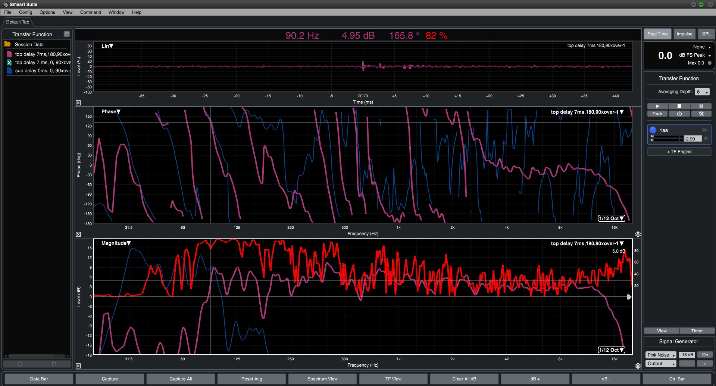Click the trash delete icon below data list

54,364
